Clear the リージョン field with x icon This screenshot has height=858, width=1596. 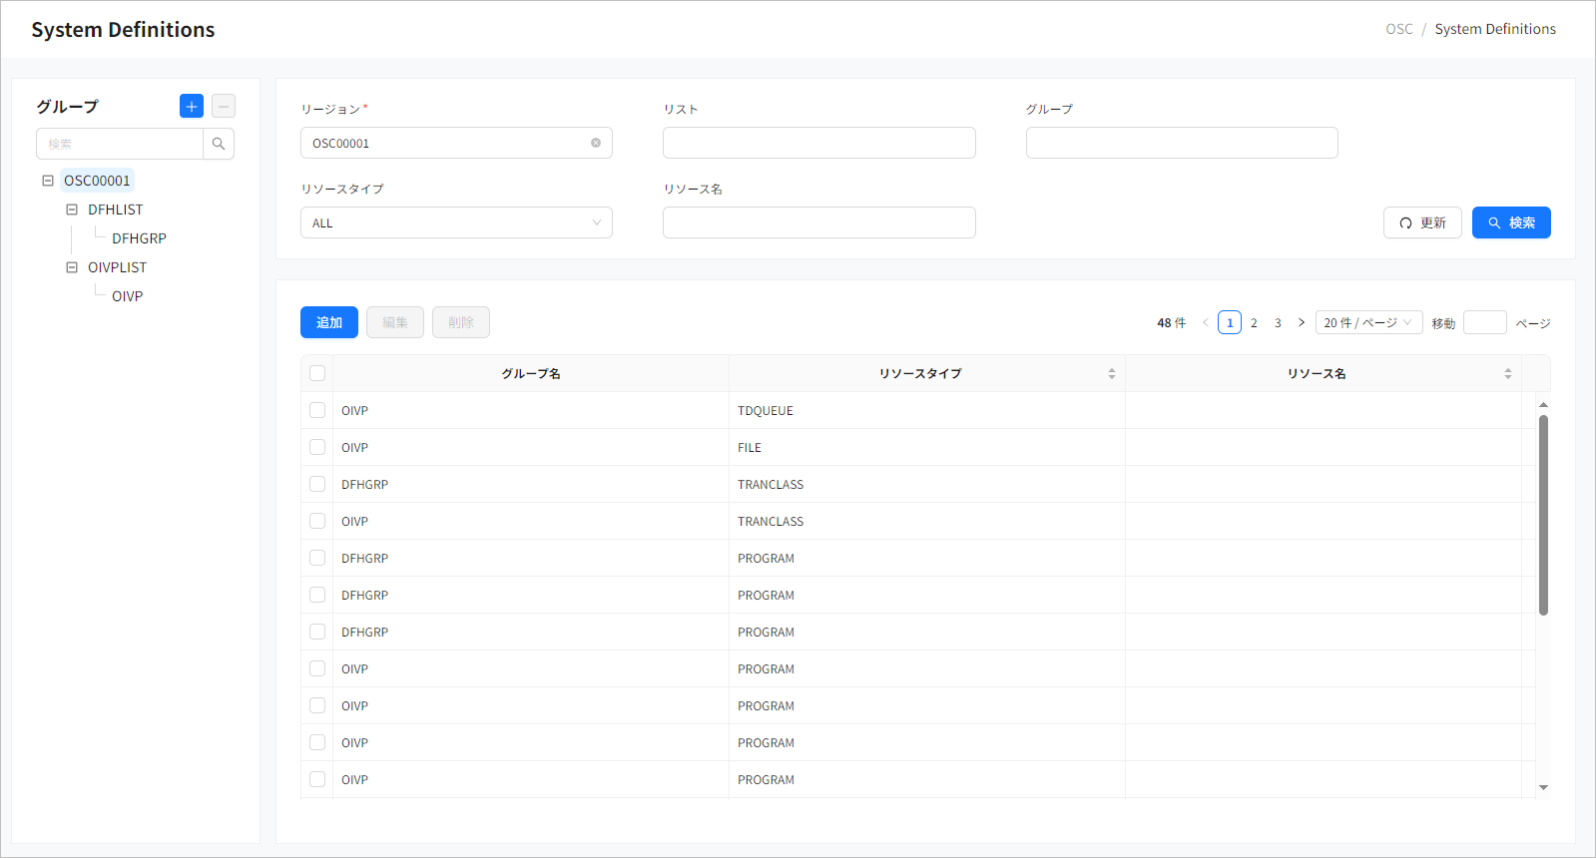596,143
